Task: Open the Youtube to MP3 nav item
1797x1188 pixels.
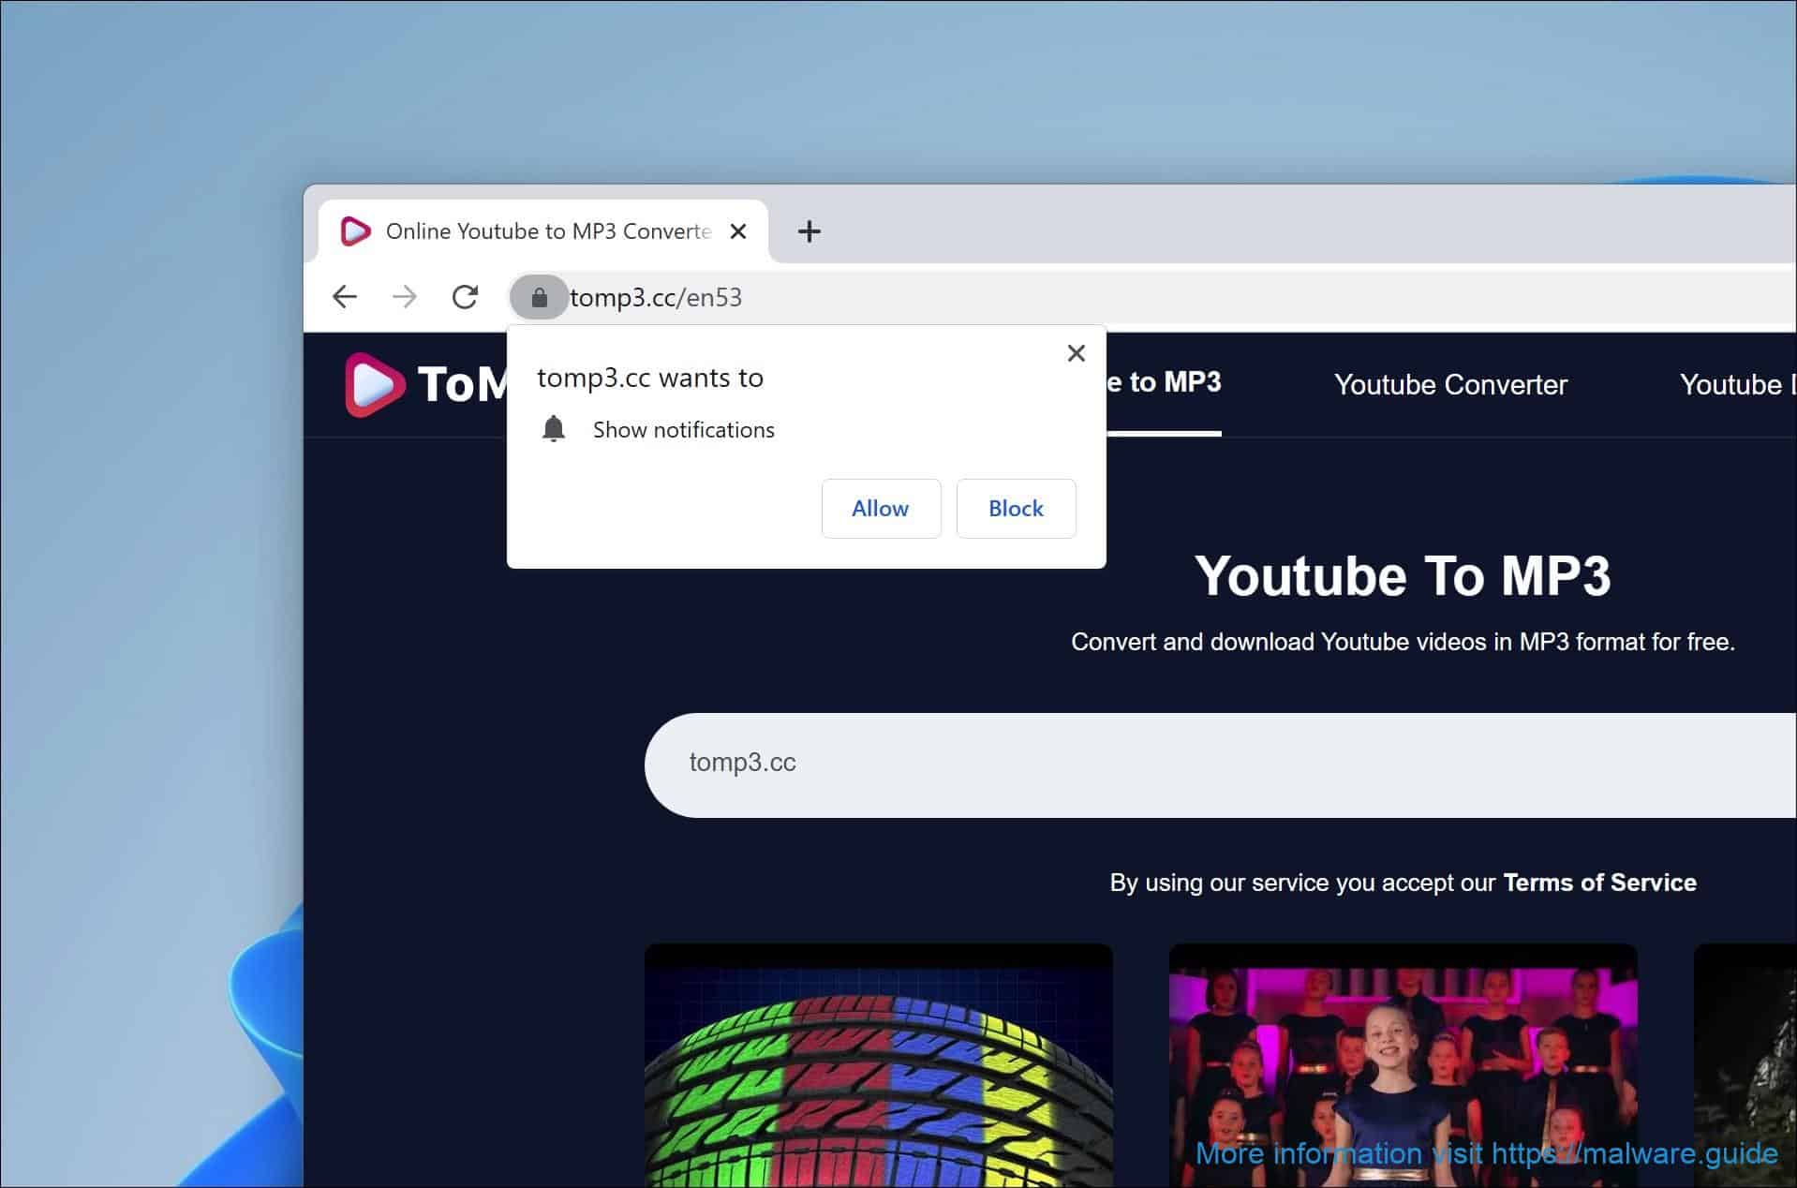Action: point(1164,382)
